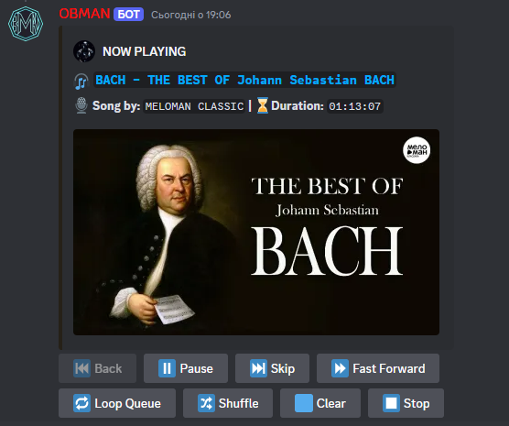Click the small NOW PLAYING author icon
The image size is (509, 426).
(x=84, y=51)
